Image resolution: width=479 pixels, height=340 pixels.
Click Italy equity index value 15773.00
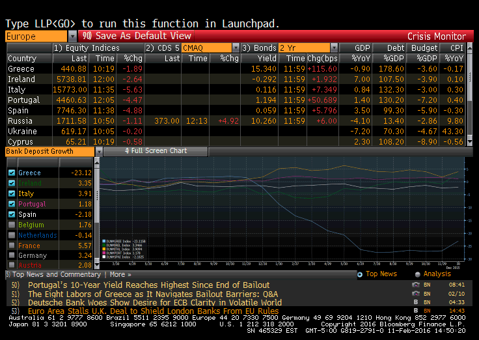pyautogui.click(x=70, y=90)
